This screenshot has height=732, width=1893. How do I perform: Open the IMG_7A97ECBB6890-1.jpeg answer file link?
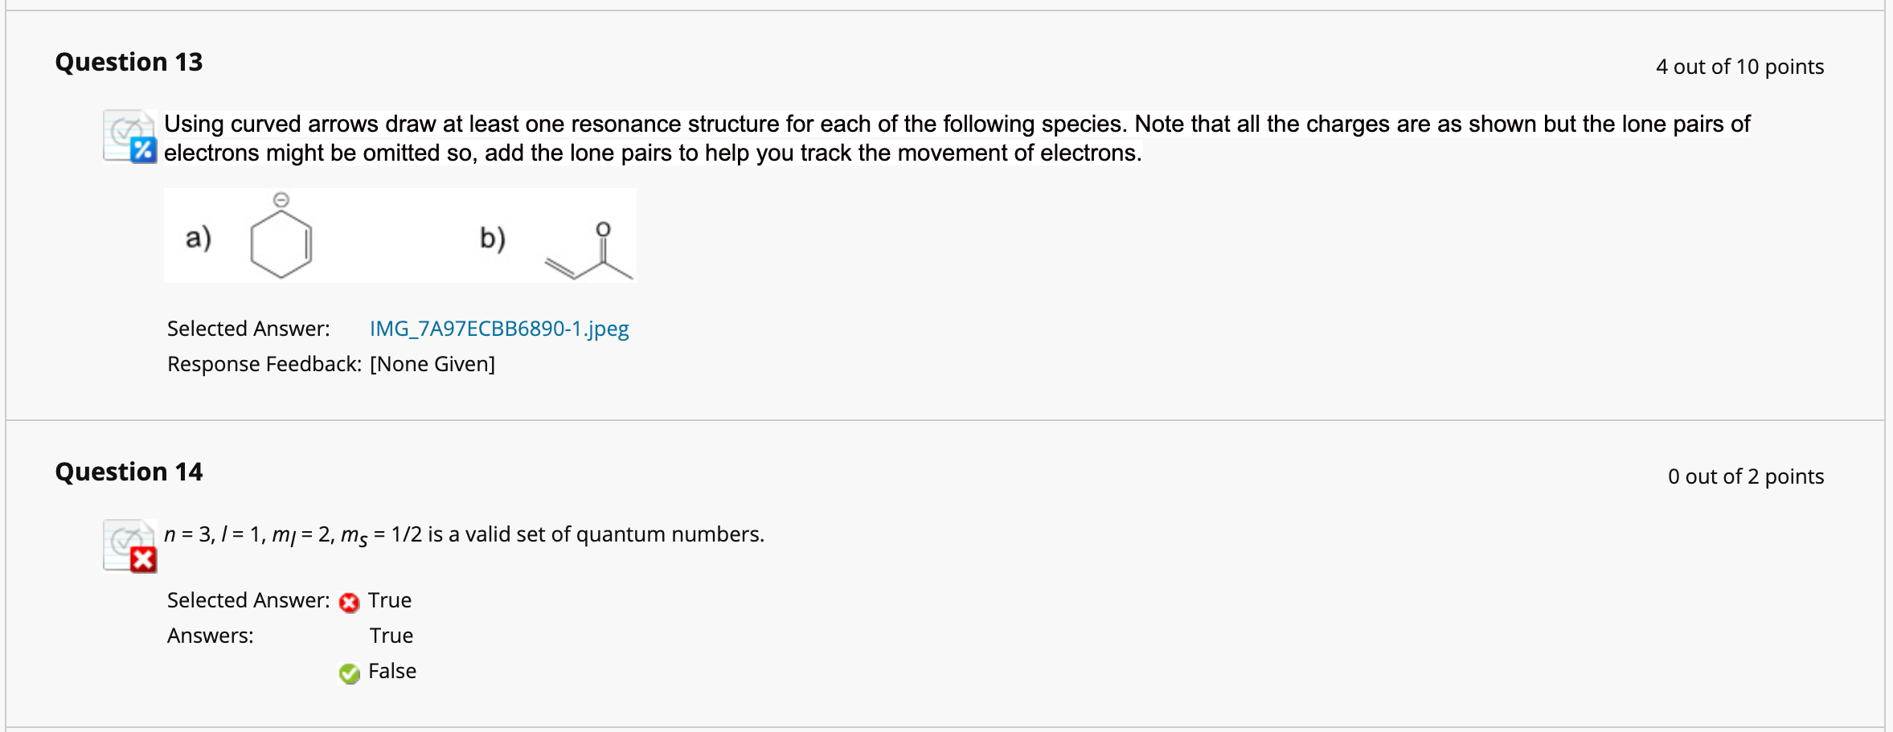(498, 329)
